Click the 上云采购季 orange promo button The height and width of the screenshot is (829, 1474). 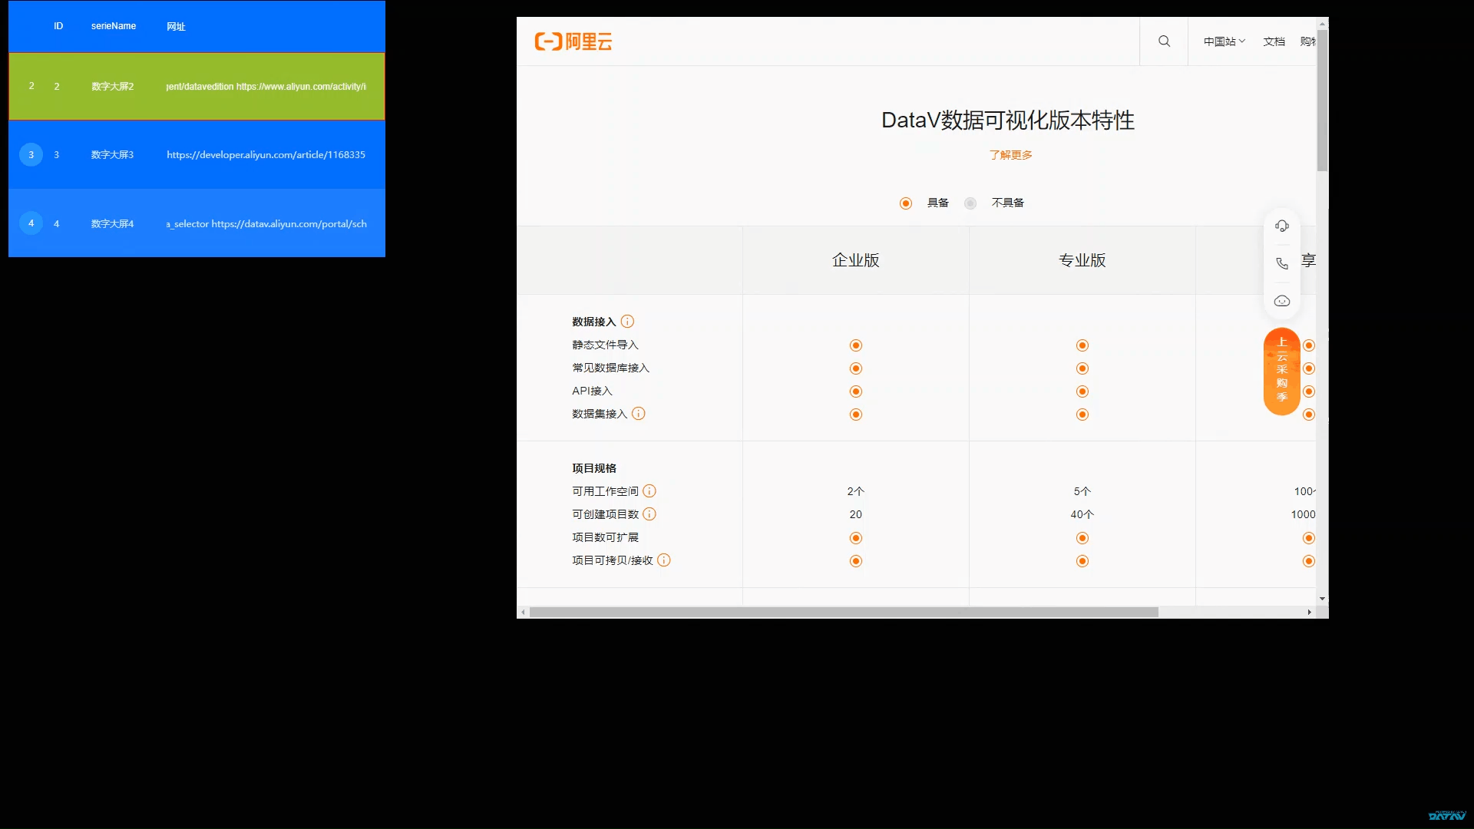tap(1281, 372)
